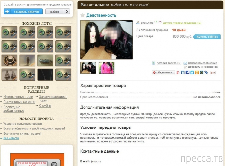The image size is (225, 166).
Task: Share the lot on Odnoklassniki
Action: pyautogui.click(x=197, y=73)
